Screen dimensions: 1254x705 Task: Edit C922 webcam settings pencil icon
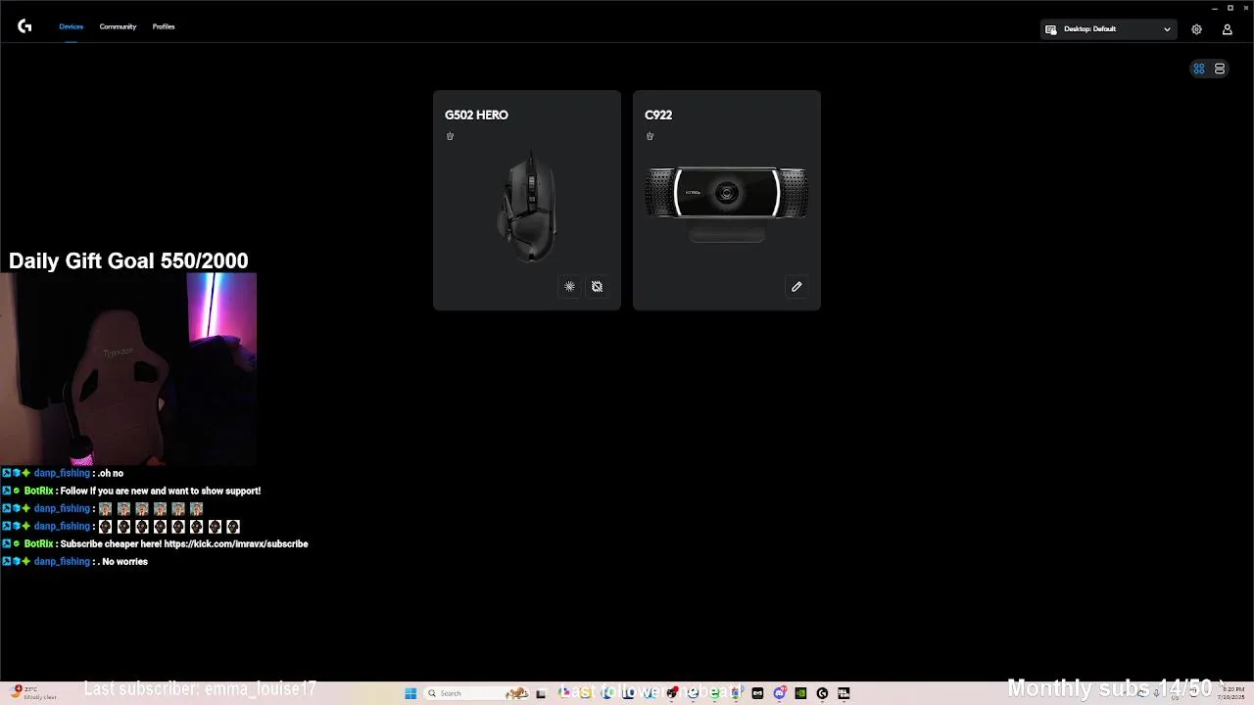(x=796, y=287)
